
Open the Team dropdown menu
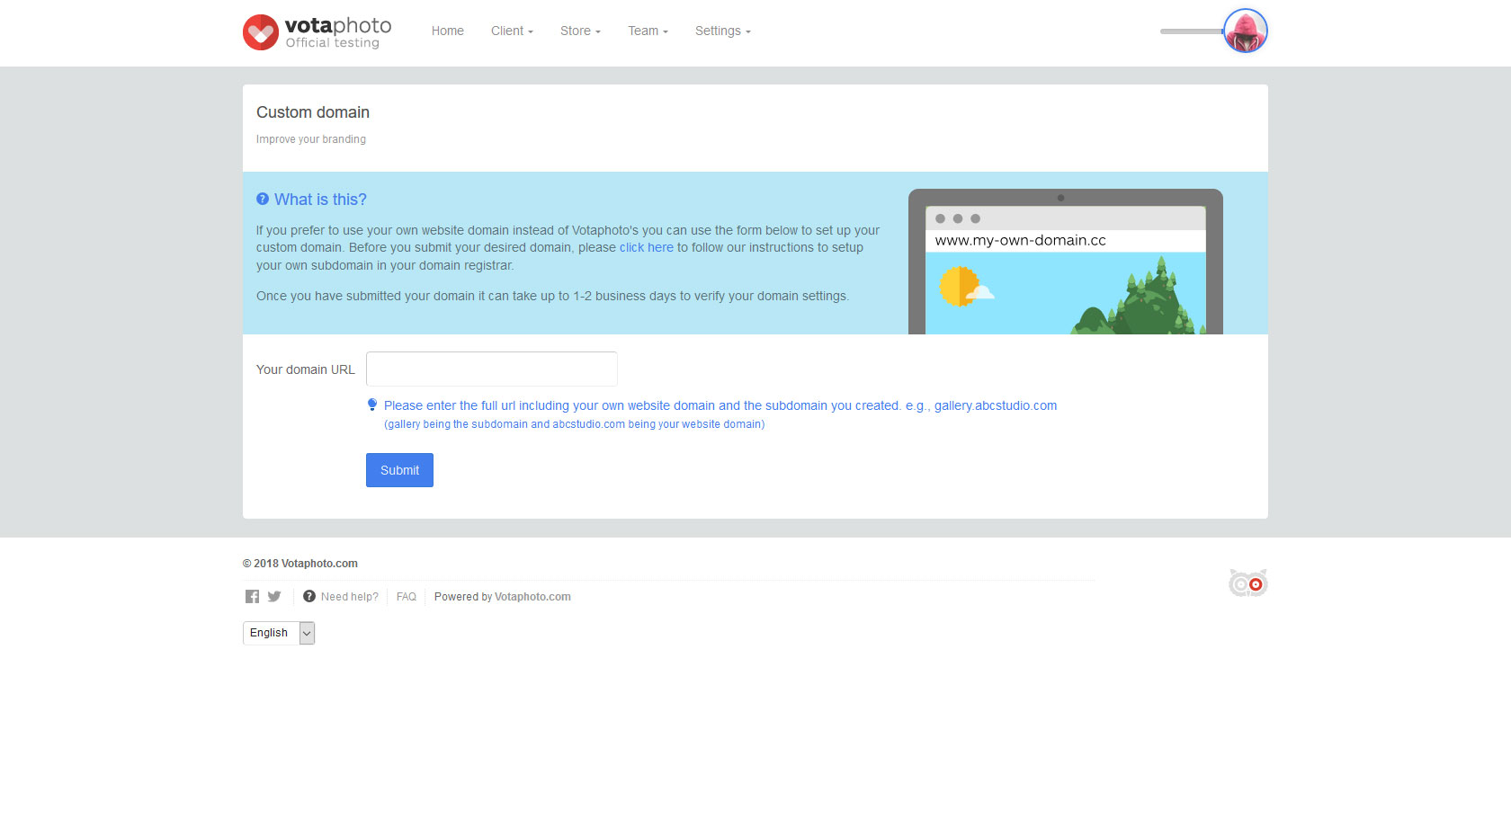pos(648,31)
